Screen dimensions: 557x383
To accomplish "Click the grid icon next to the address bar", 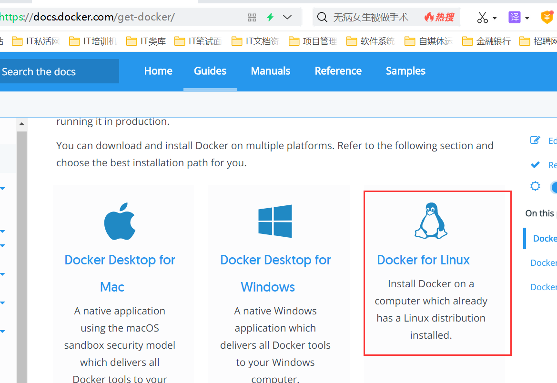I will [252, 17].
